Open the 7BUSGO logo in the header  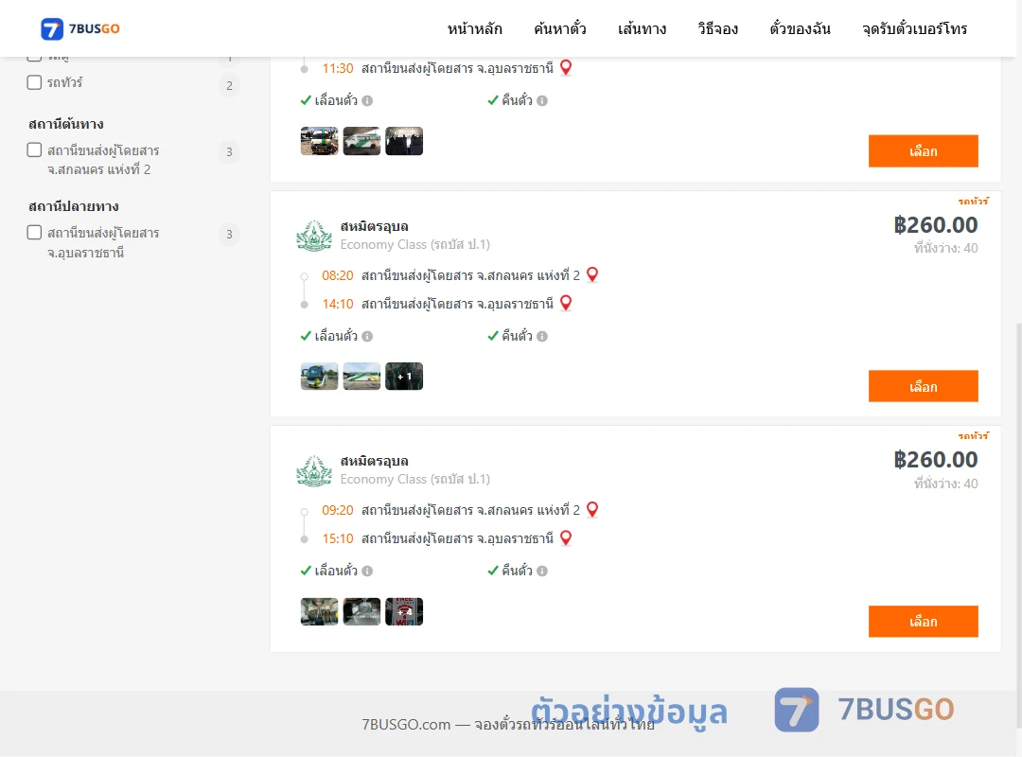(x=80, y=28)
